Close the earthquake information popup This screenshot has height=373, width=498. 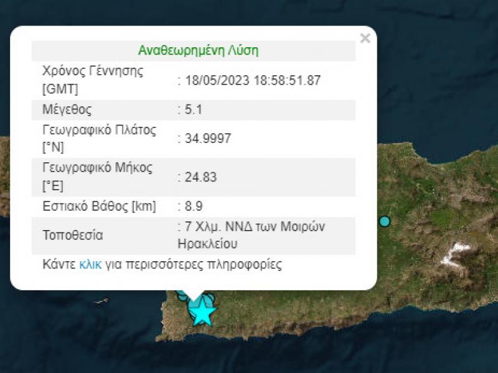(364, 37)
